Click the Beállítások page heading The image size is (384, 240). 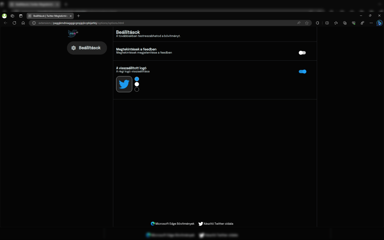(x=128, y=32)
